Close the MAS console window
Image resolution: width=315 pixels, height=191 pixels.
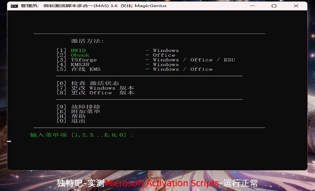tap(296, 6)
